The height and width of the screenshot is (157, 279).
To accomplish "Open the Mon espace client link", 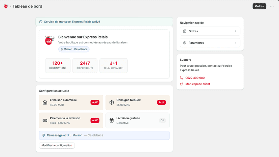I will pyautogui.click(x=197, y=84).
